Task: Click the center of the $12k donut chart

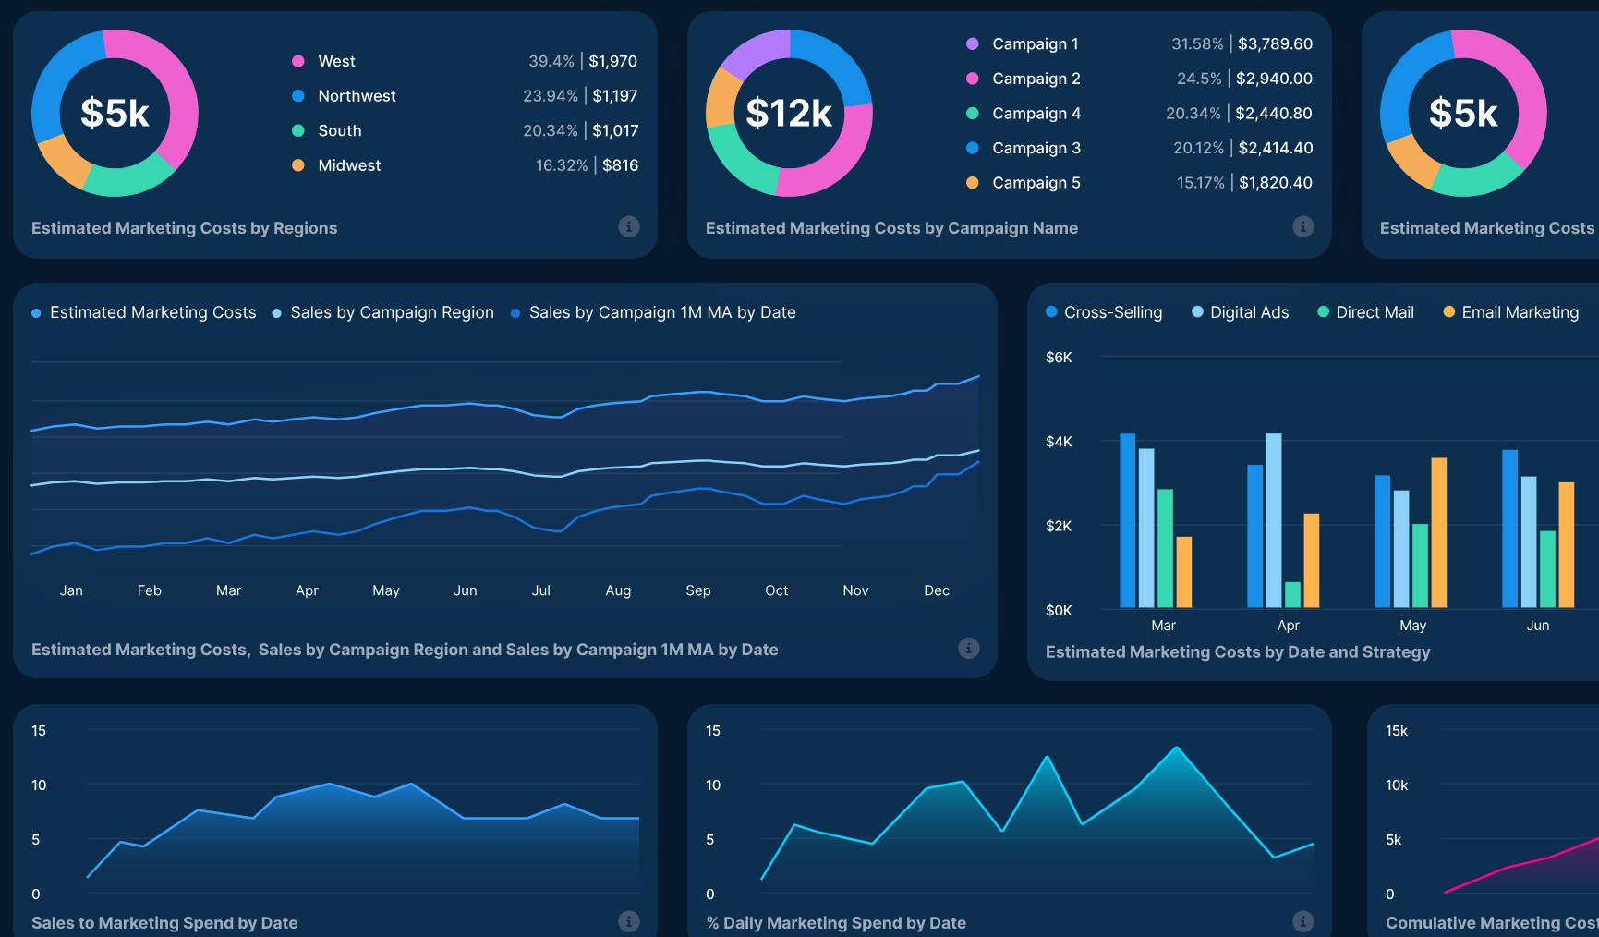Action: [789, 113]
